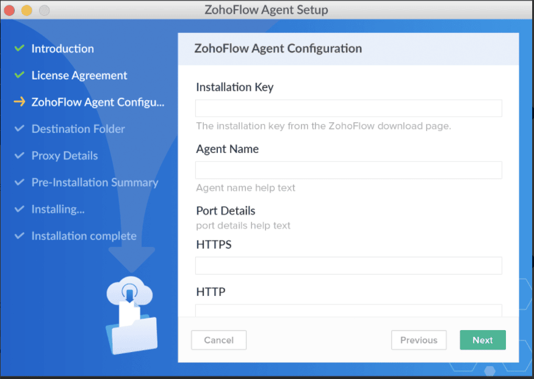Cancel the agent setup
Image resolution: width=534 pixels, height=379 pixels.
pos(218,340)
